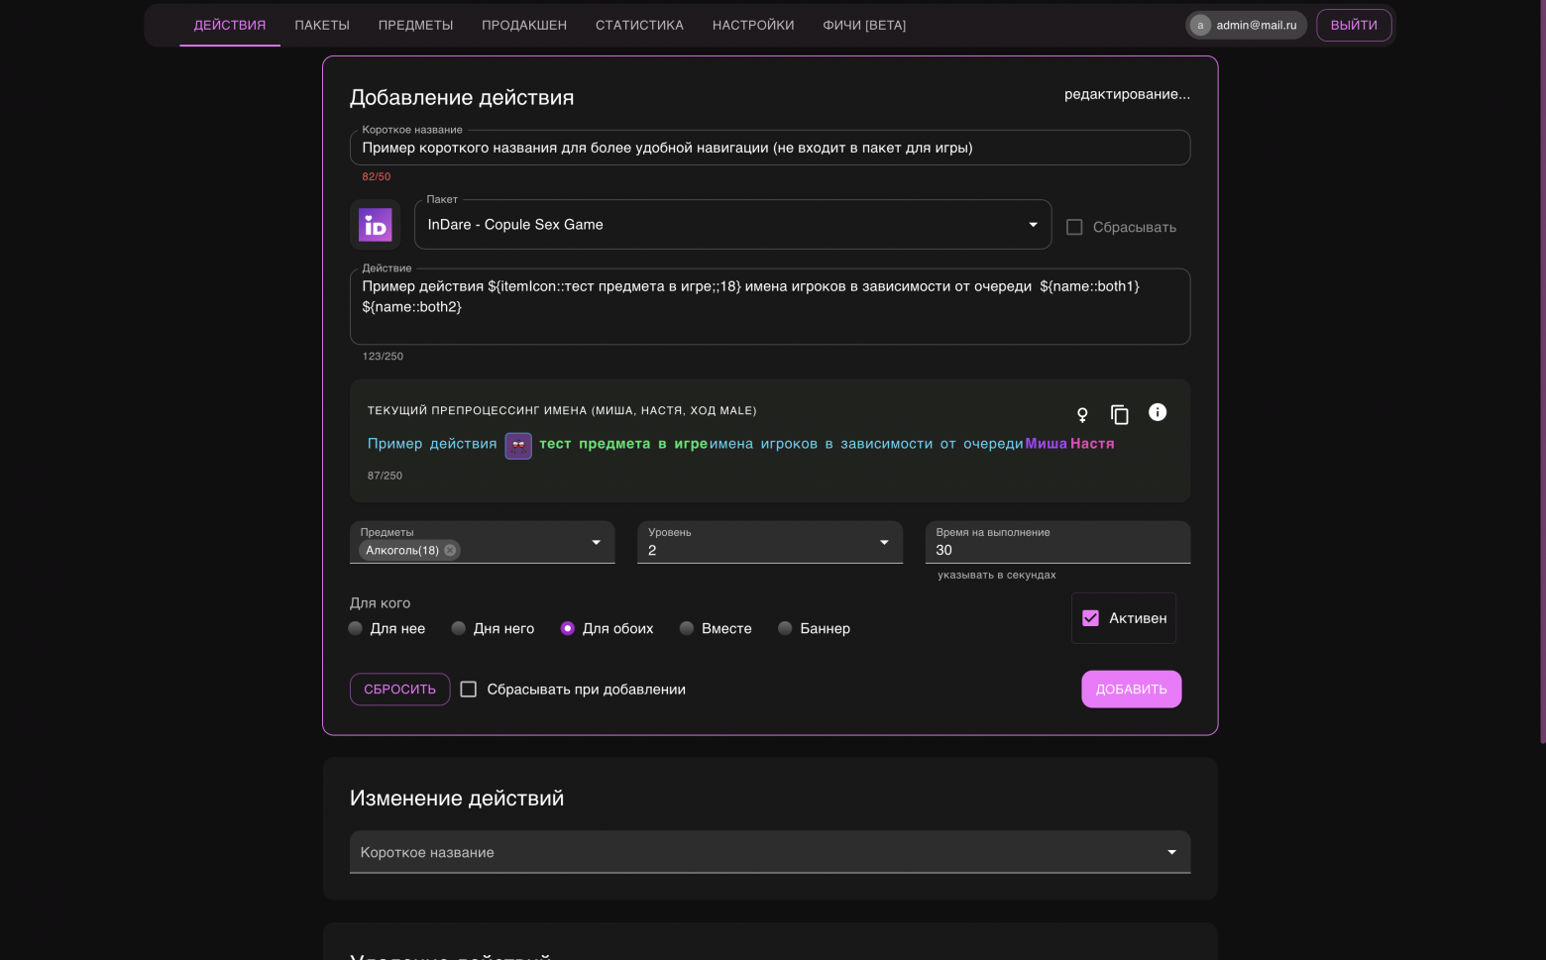Choose the Для обоих radio option
This screenshot has width=1546, height=960.
568,628
